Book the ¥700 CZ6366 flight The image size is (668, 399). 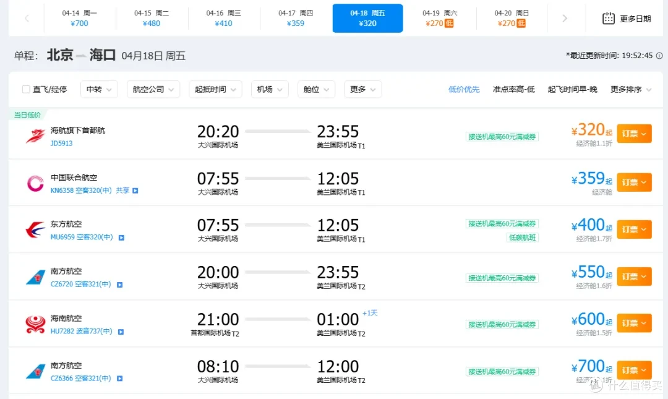click(634, 370)
